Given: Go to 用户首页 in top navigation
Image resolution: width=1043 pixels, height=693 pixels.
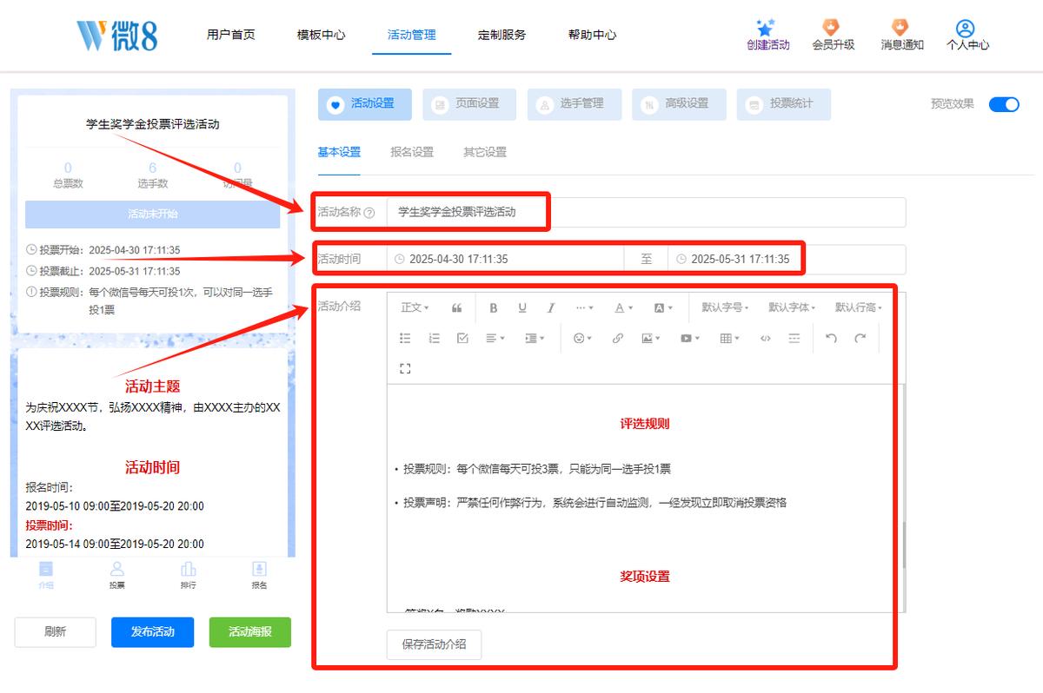Looking at the screenshot, I should click(x=231, y=35).
